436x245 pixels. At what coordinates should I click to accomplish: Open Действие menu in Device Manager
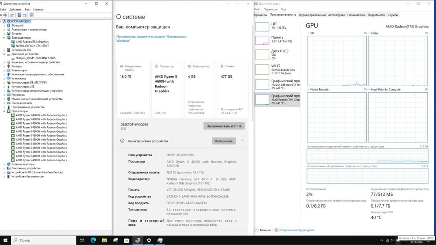click(15, 10)
